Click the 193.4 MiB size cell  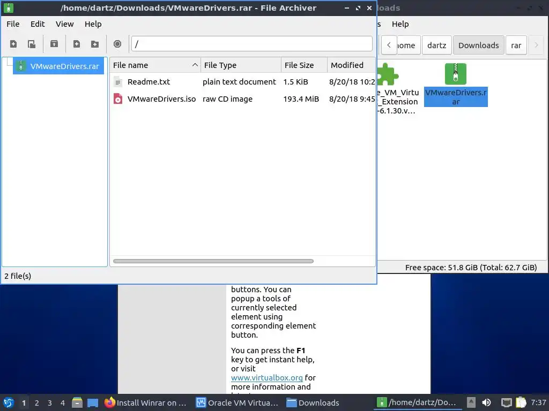click(301, 99)
